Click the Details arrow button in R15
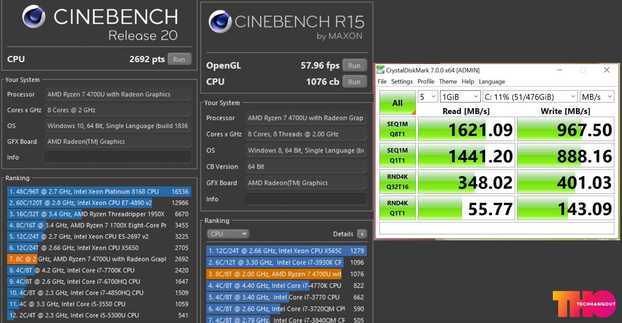 tap(362, 234)
